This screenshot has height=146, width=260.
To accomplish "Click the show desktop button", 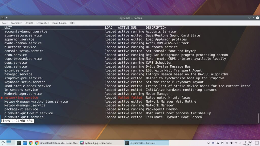I will coord(257,143).
